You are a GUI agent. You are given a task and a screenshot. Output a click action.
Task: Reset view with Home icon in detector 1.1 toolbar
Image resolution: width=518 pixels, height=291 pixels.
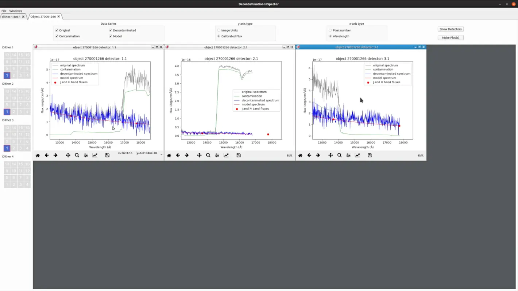point(38,155)
